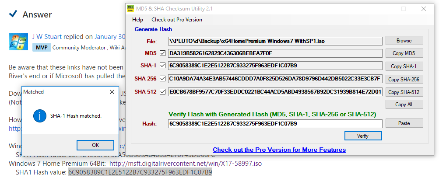Click the Copy All button

click(x=404, y=105)
